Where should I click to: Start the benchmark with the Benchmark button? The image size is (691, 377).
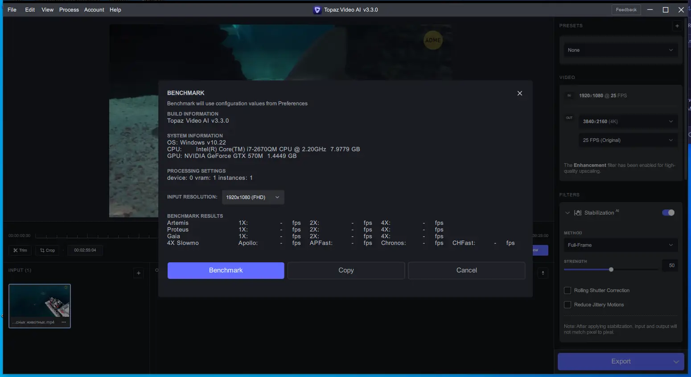[x=226, y=270]
